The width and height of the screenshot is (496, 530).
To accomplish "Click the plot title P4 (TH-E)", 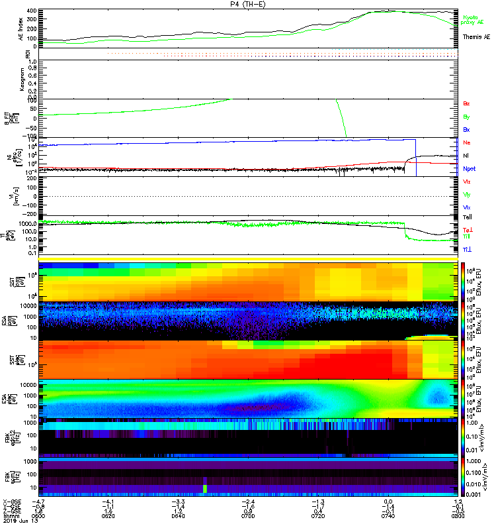I will (x=248, y=4).
